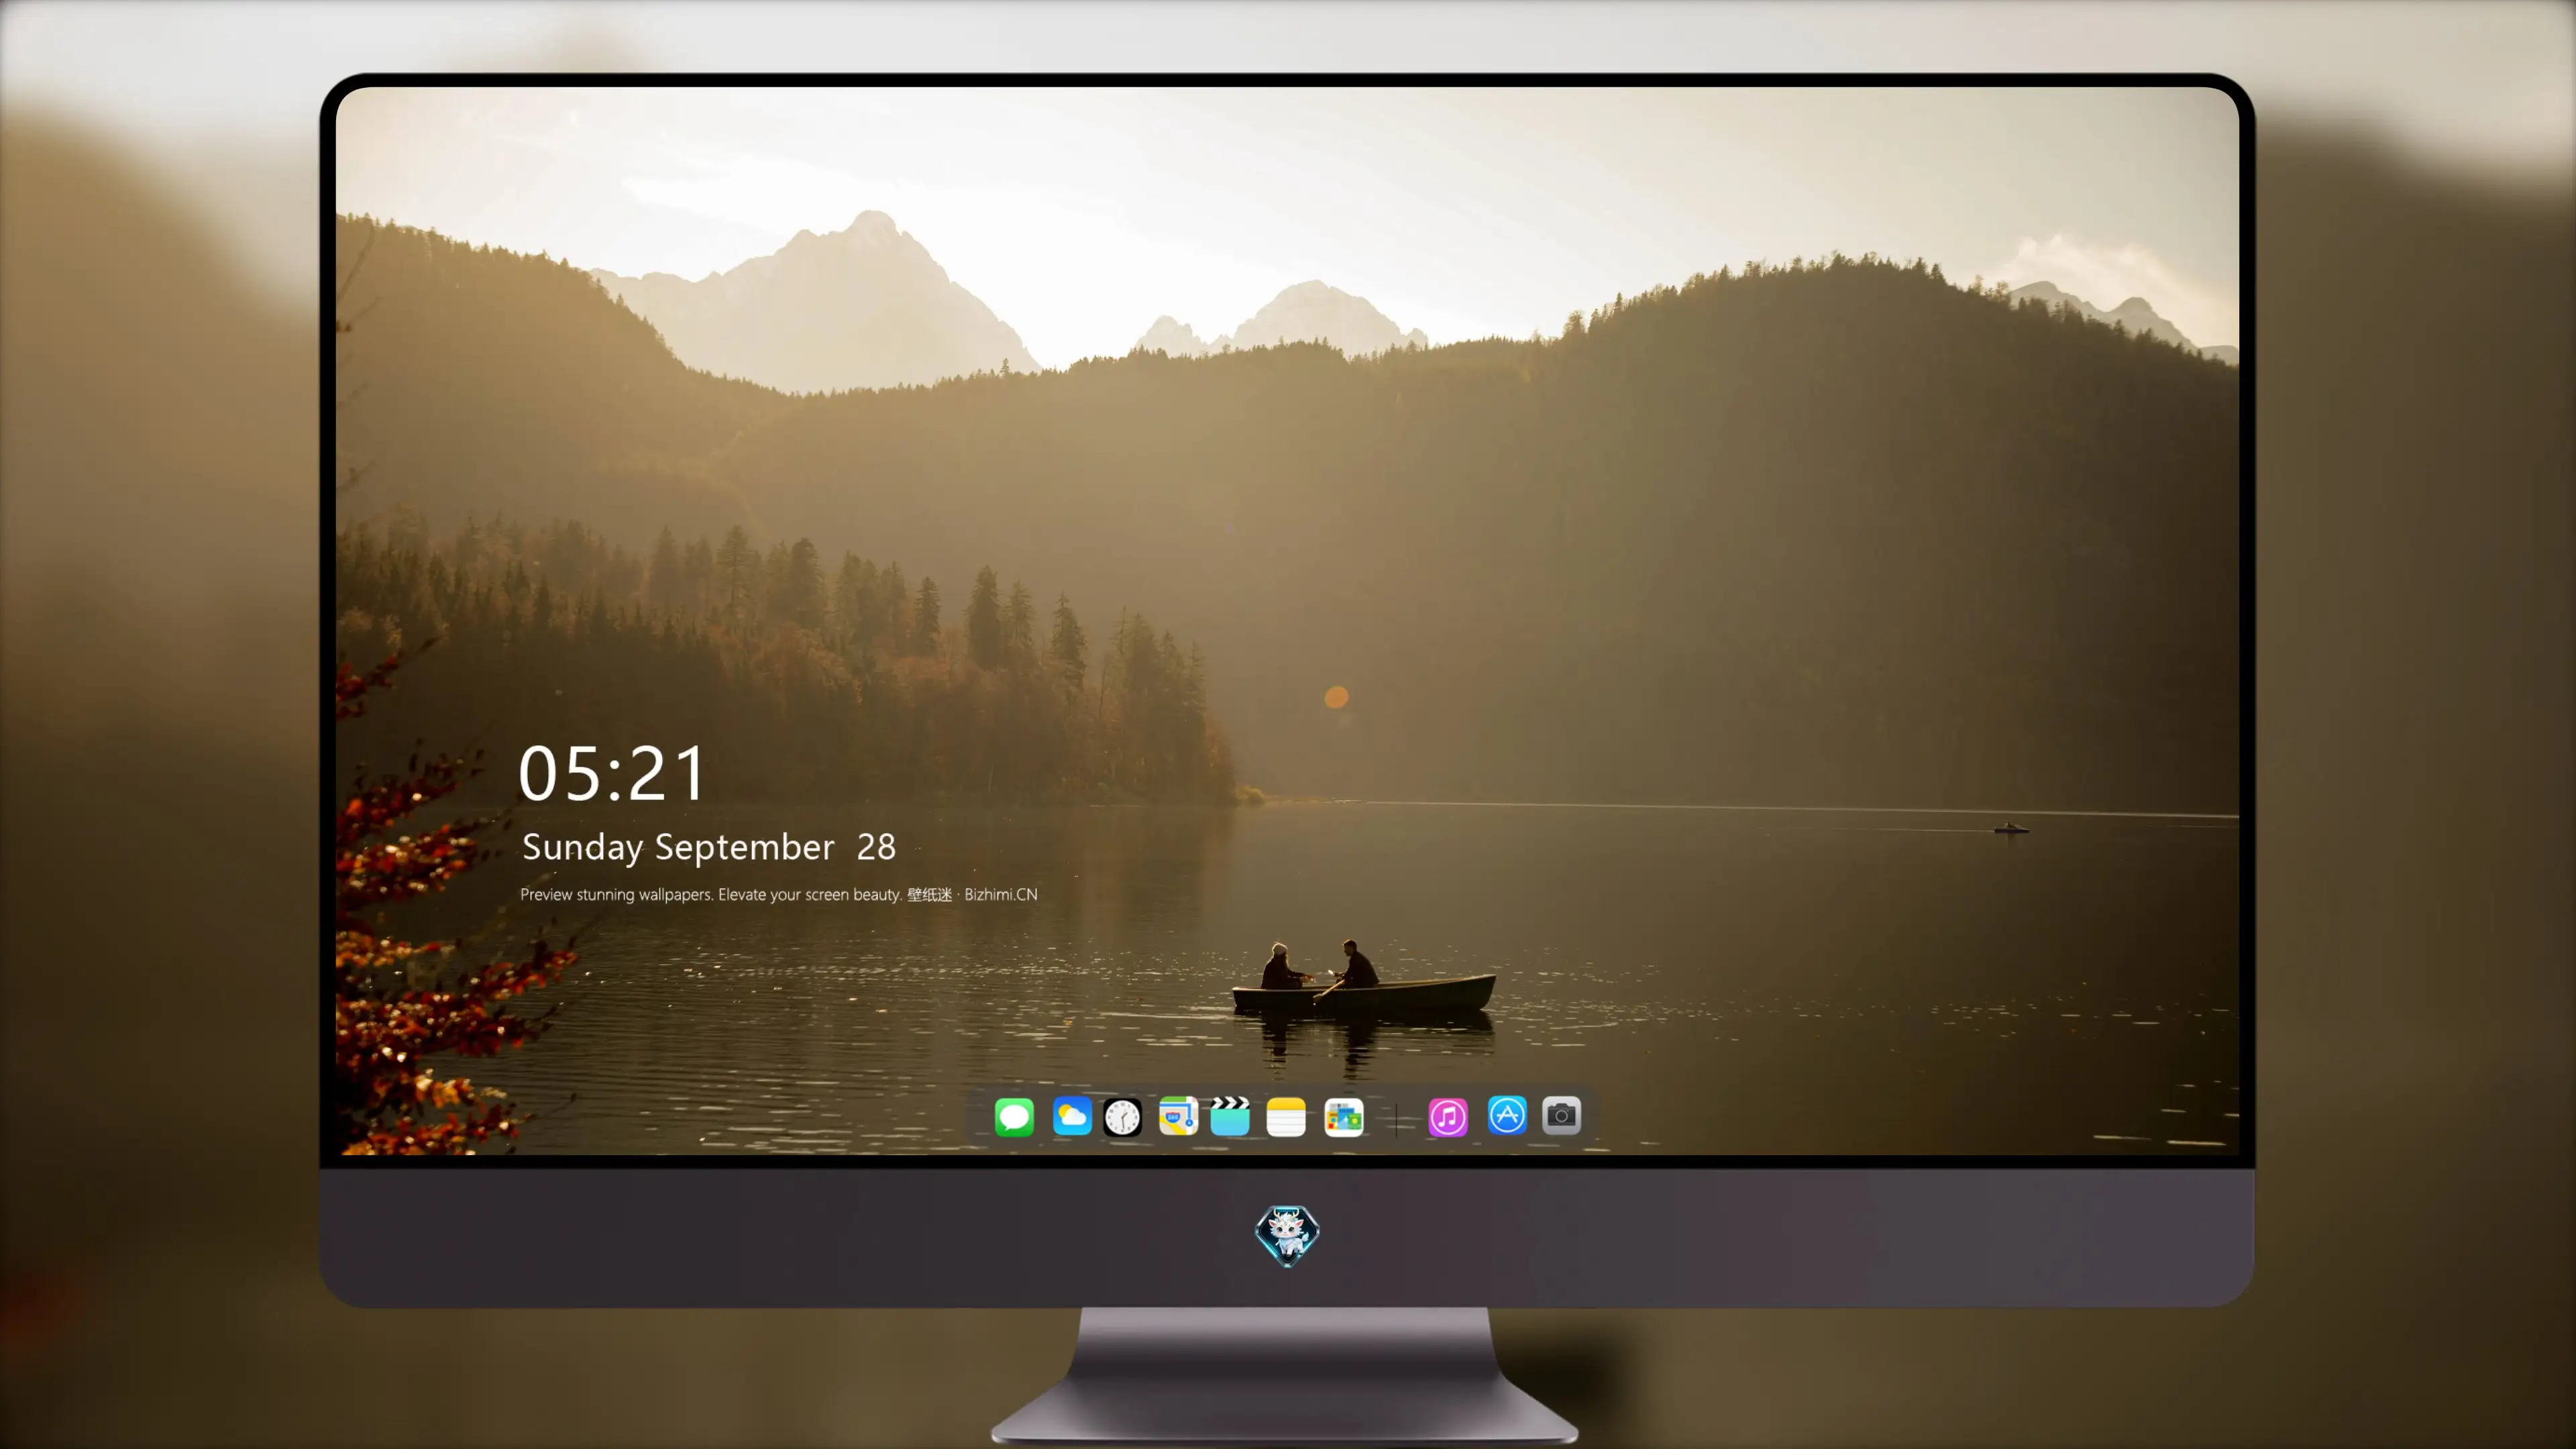Click the 05:21 clock time
2576x1449 pixels.
(612, 773)
